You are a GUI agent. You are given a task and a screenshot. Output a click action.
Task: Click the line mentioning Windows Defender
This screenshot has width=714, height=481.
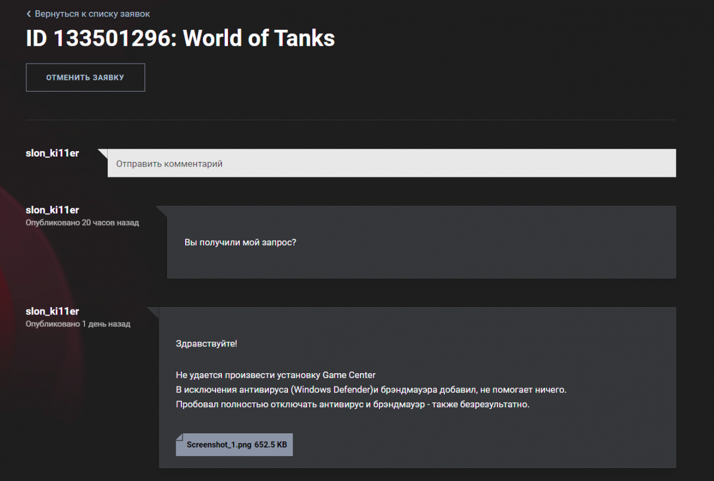(371, 390)
